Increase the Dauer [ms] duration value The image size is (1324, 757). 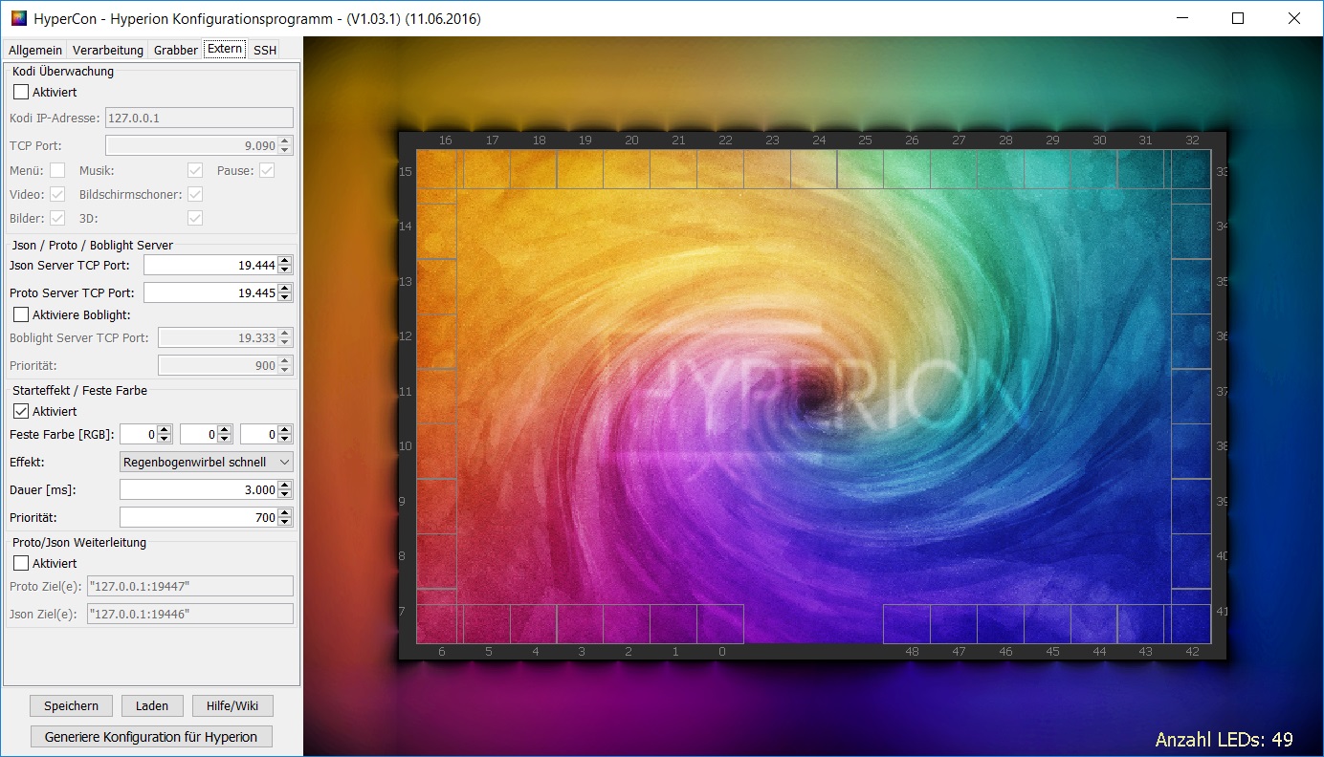[x=285, y=485]
